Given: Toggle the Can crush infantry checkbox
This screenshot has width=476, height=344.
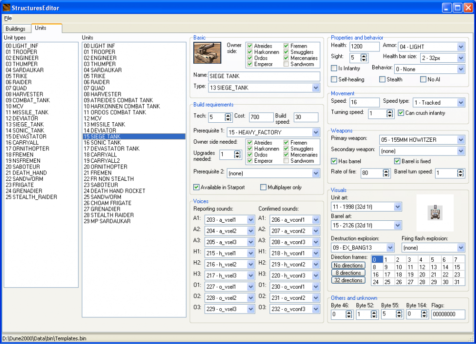Looking at the screenshot, I should pyautogui.click(x=401, y=113).
